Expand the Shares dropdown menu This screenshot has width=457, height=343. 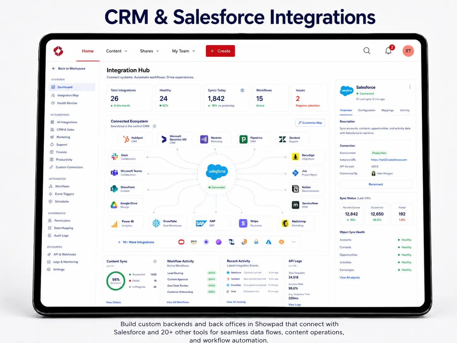click(x=150, y=51)
